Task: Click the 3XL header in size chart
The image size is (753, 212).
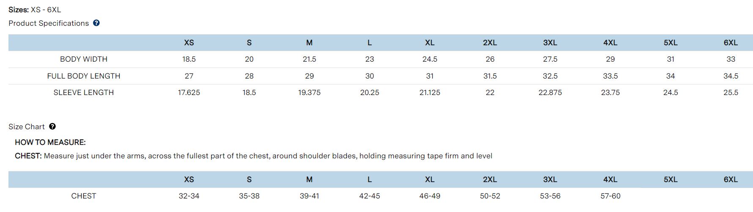Action: point(550,179)
